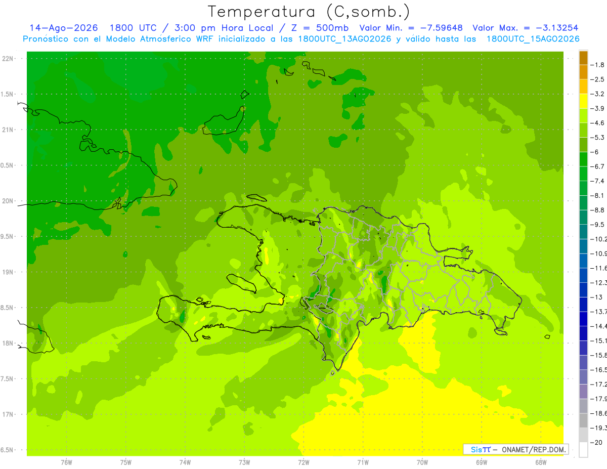Click the "-9.5" colorbar label
The width and height of the screenshot is (607, 469).
[597, 225]
